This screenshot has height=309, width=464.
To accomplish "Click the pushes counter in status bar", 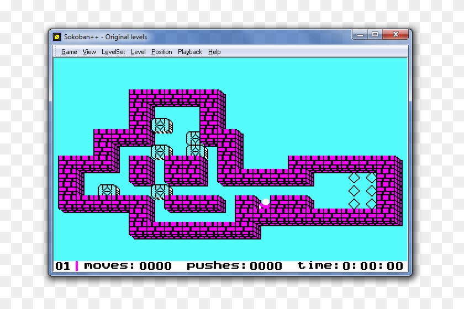I will (234, 266).
